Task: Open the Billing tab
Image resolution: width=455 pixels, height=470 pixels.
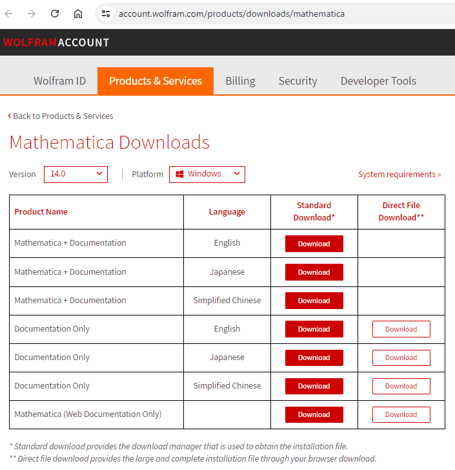Action: point(240,81)
